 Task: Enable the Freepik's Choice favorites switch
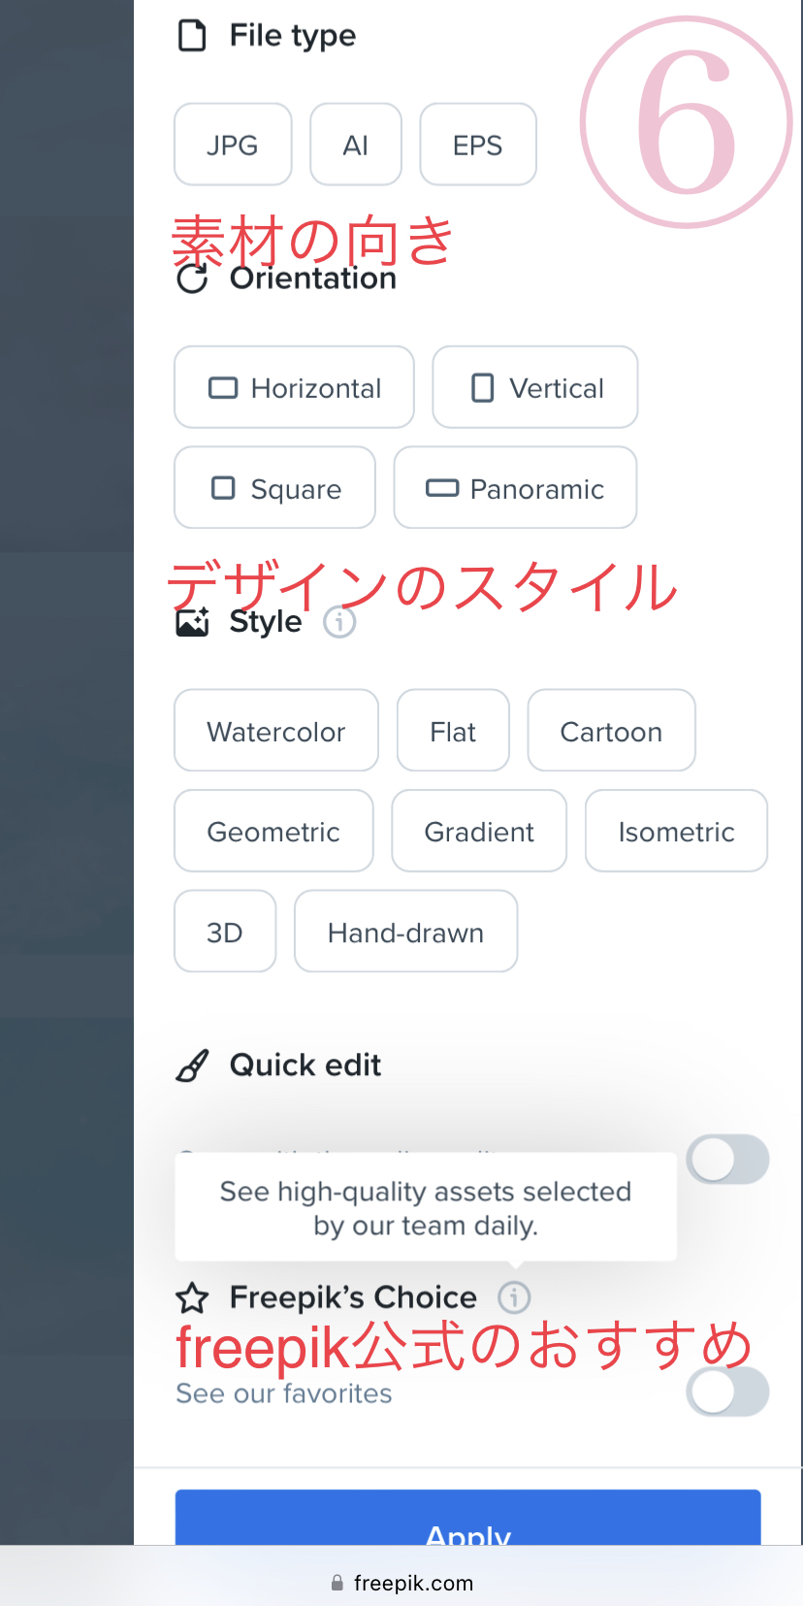[x=727, y=1392]
